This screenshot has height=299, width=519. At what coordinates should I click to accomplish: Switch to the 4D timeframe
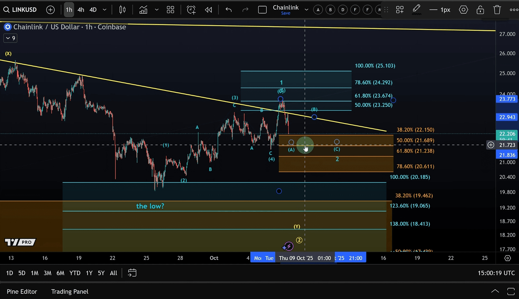[93, 10]
